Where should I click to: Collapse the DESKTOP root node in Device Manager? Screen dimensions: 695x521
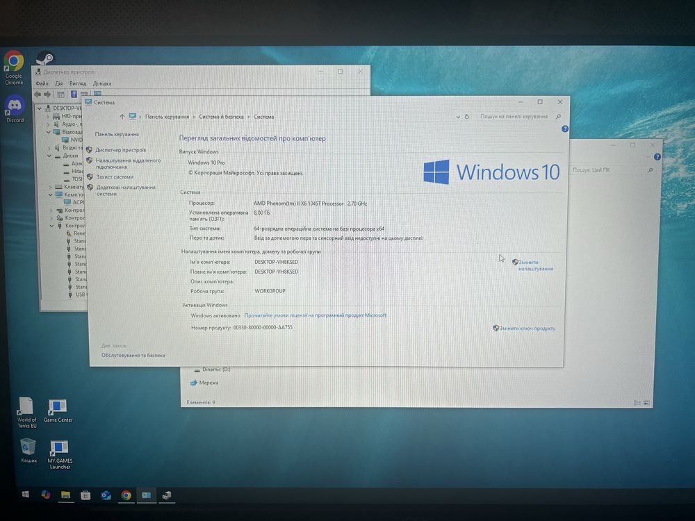click(x=40, y=108)
